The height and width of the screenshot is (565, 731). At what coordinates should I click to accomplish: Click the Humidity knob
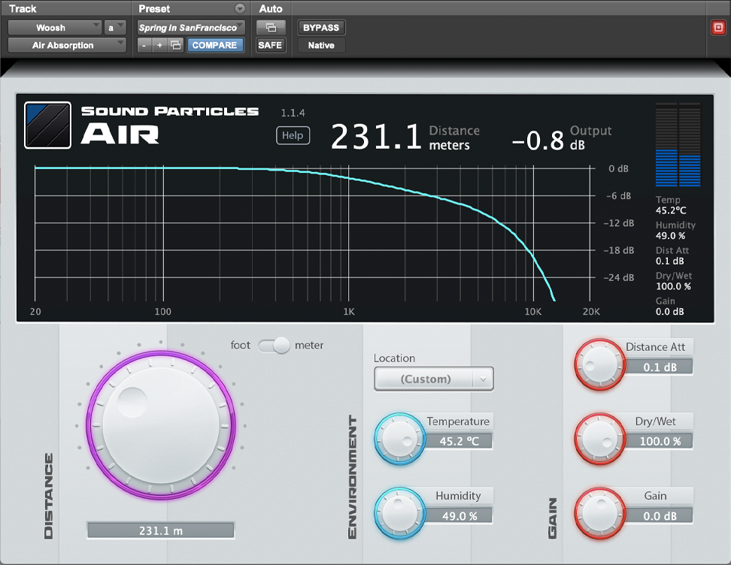400,513
